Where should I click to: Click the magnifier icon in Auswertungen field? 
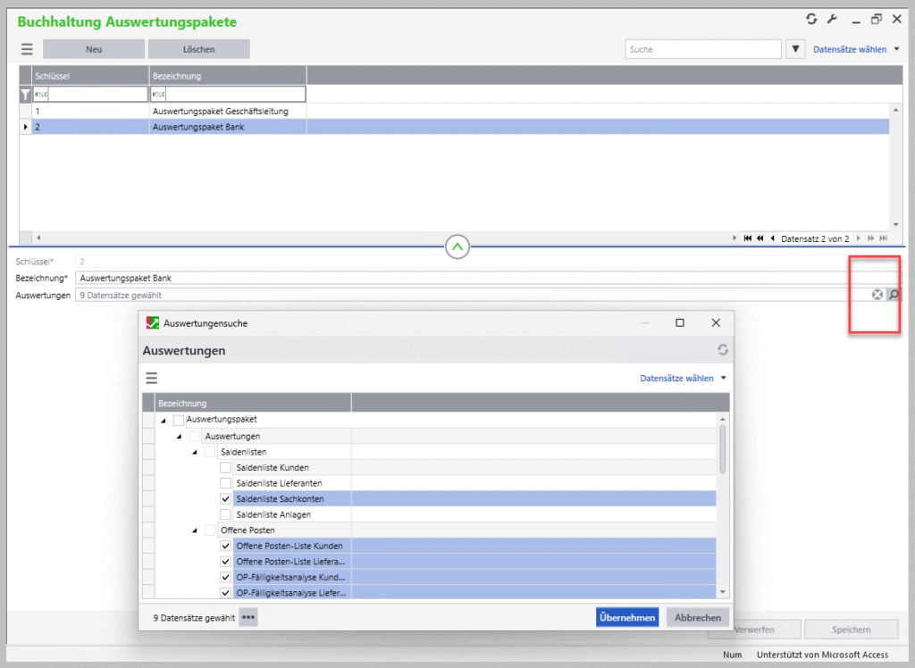(892, 295)
